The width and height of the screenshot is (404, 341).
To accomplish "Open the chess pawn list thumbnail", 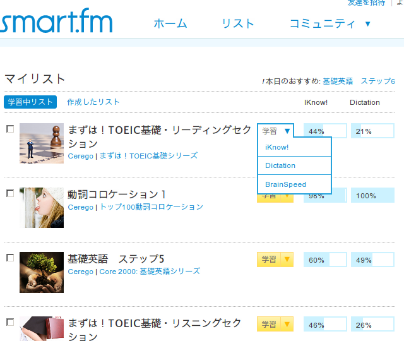I will [x=42, y=143].
